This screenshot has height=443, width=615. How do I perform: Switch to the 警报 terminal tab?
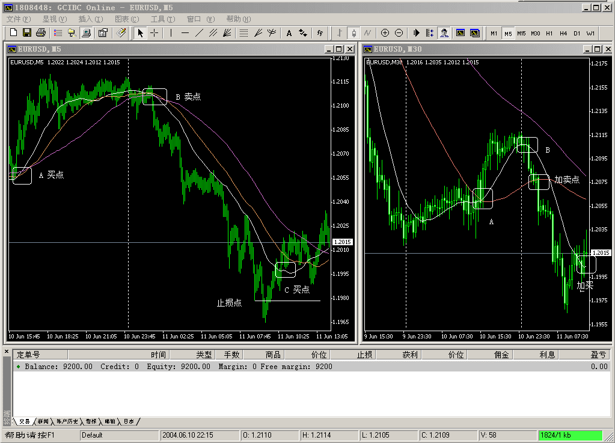coord(91,421)
